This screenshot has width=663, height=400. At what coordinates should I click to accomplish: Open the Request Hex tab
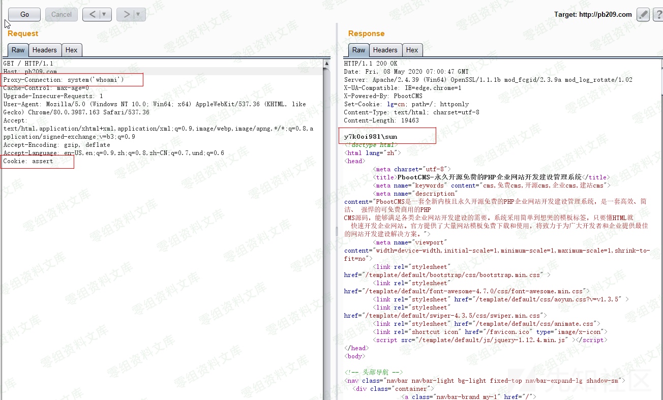pos(71,50)
